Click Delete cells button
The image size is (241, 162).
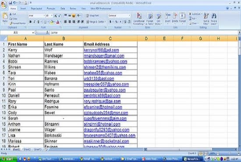175,18
